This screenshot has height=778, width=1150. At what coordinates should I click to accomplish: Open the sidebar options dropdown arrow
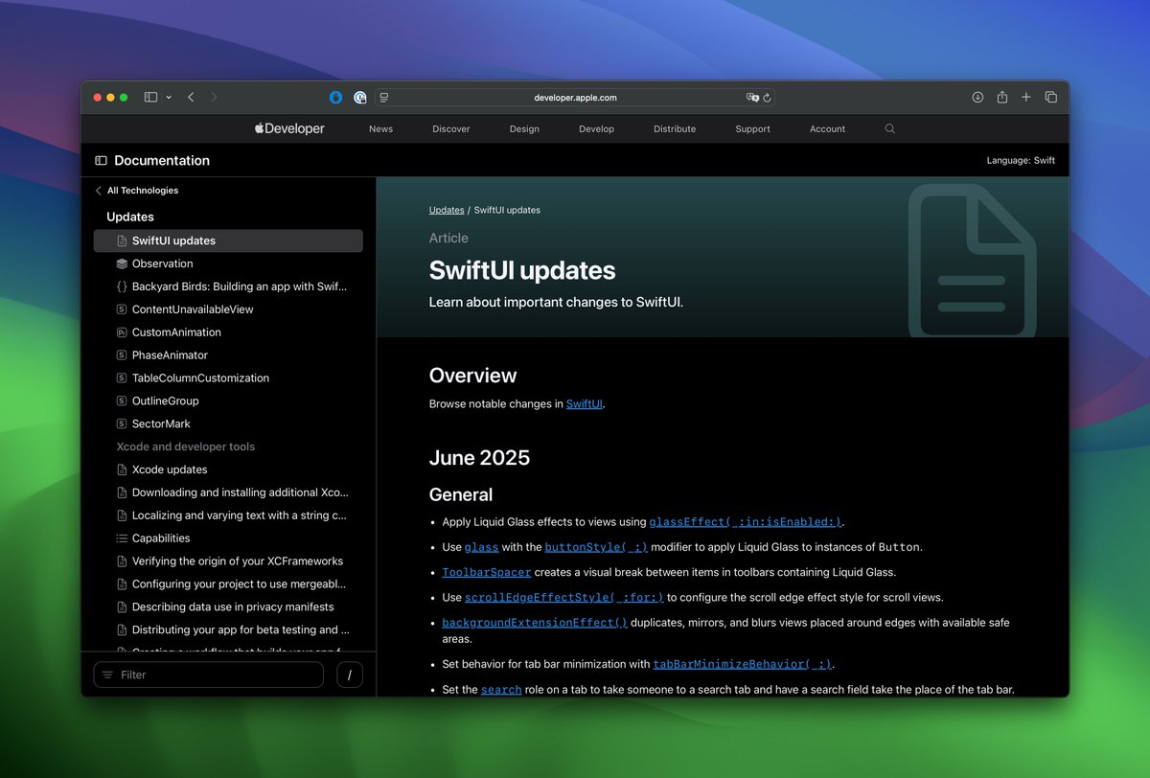(x=169, y=97)
